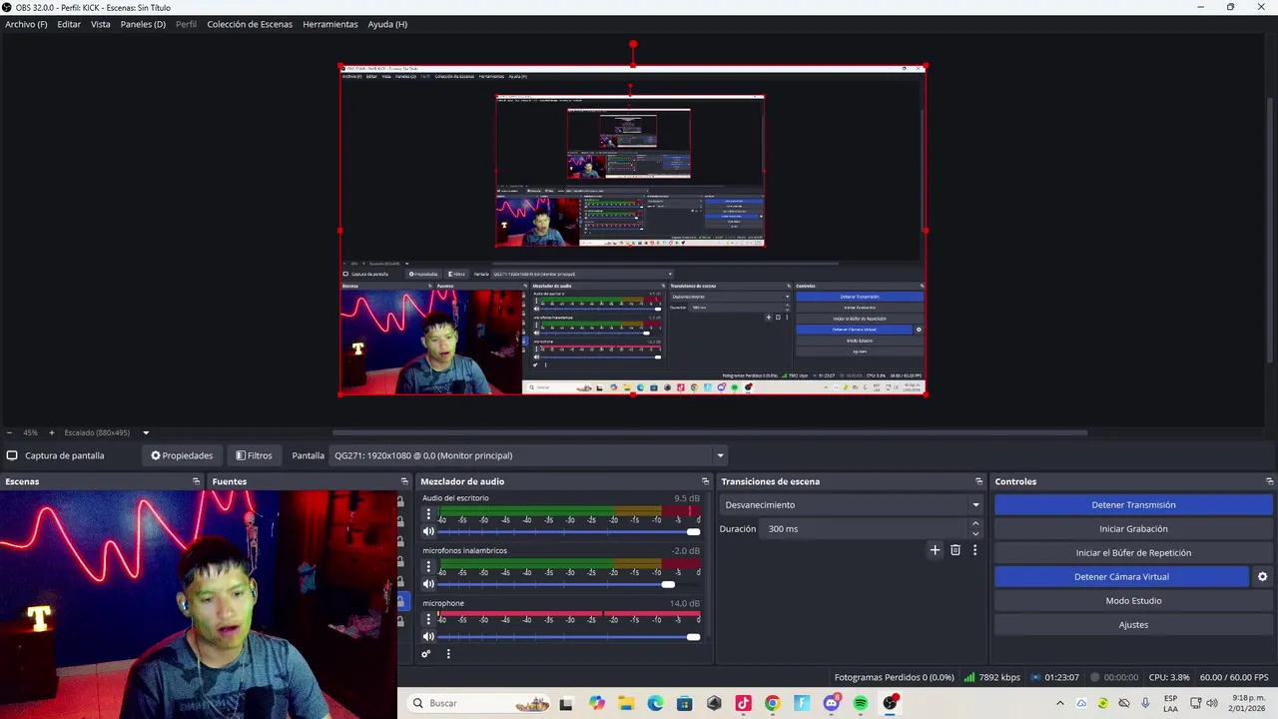Decrease the transition duration with down arrow
This screenshot has width=1278, height=719.
tap(975, 533)
